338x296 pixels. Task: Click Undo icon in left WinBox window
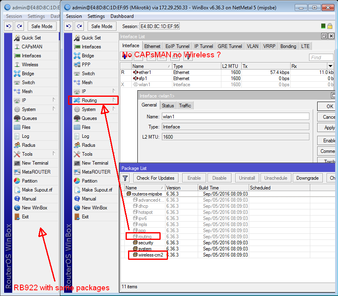pos(9,26)
